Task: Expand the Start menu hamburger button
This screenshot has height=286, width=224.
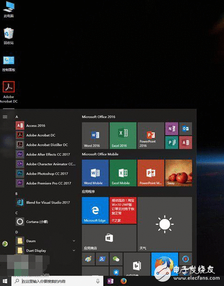Action: click(x=5, y=117)
